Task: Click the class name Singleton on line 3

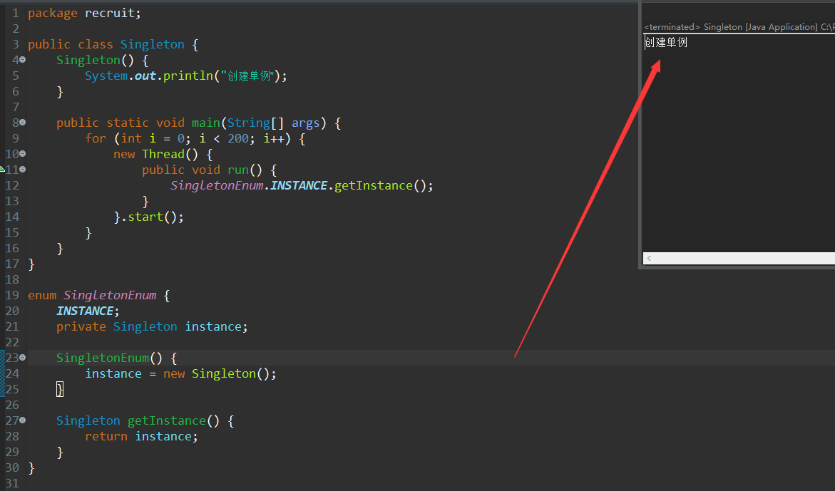Action: 153,45
